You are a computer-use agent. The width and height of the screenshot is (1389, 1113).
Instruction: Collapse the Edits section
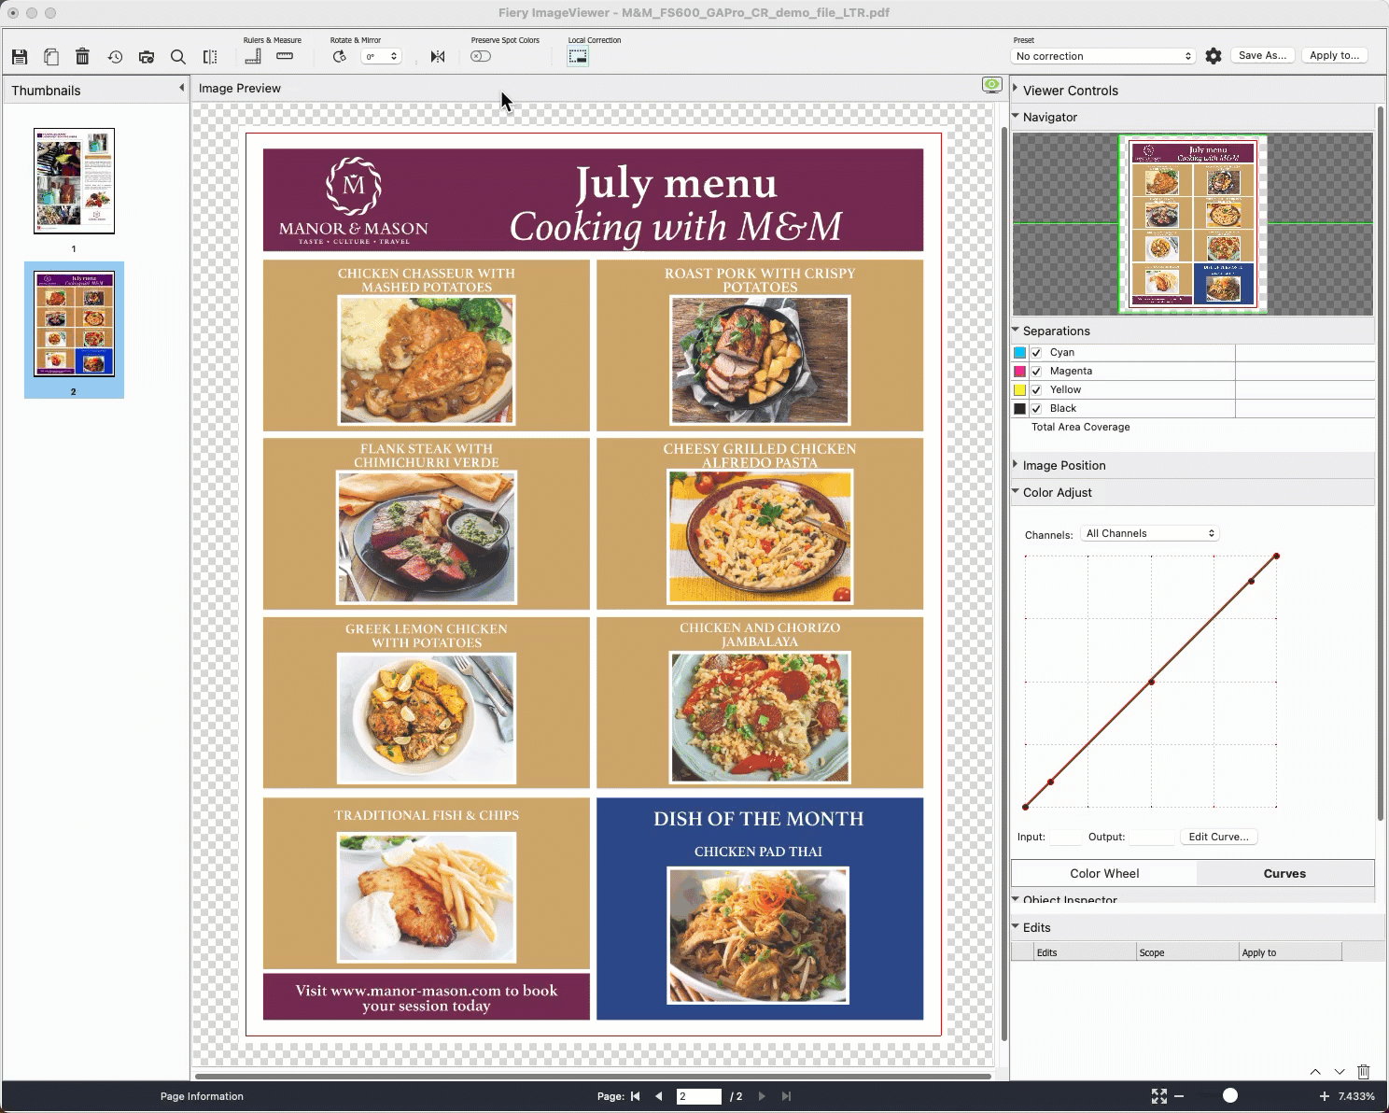coord(1016,926)
